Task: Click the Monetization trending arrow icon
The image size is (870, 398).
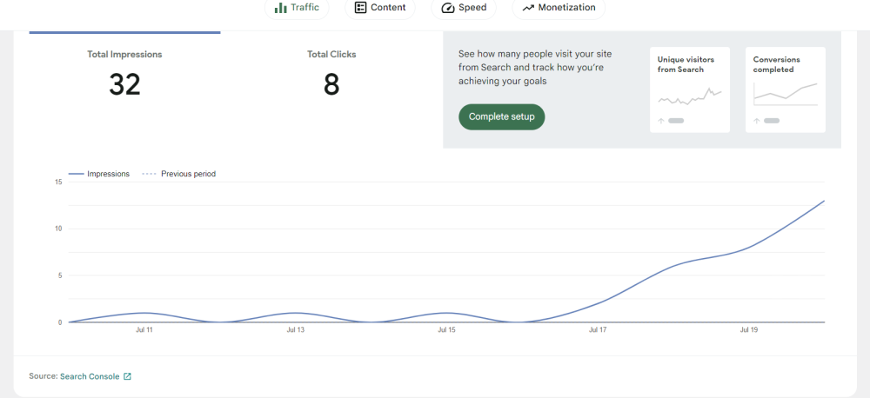Action: [x=528, y=8]
